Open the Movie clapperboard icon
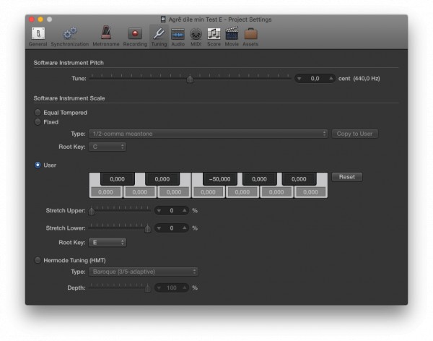The image size is (433, 341). (x=232, y=33)
